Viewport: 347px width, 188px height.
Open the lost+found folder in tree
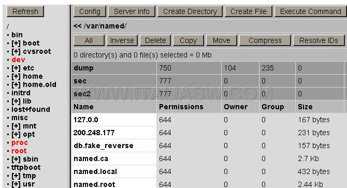(31, 109)
